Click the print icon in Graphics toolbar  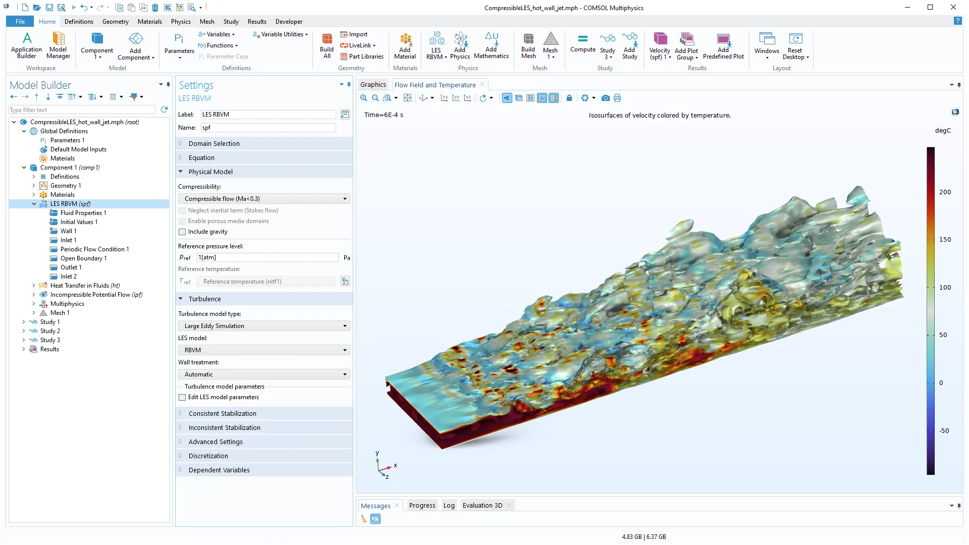pos(617,98)
